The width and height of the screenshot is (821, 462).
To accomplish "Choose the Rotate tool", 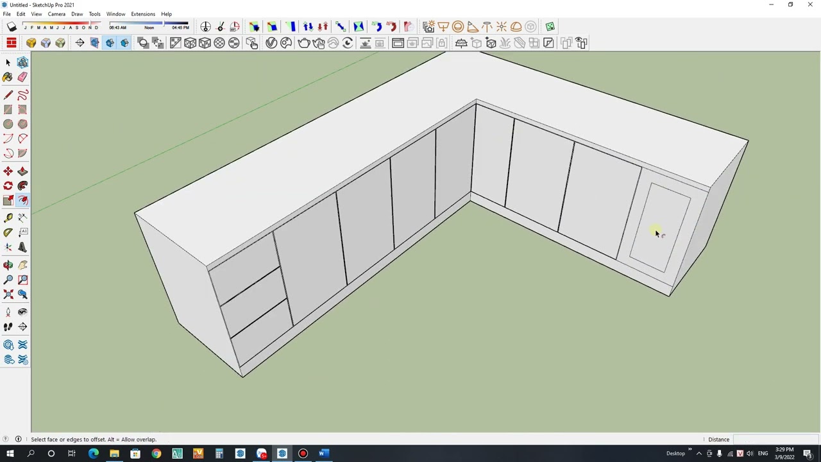I will 8,186.
